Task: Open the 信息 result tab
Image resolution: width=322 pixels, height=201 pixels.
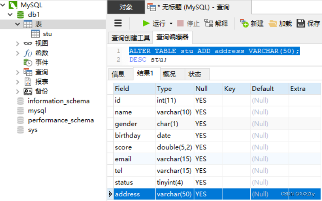Action: pyautogui.click(x=121, y=74)
